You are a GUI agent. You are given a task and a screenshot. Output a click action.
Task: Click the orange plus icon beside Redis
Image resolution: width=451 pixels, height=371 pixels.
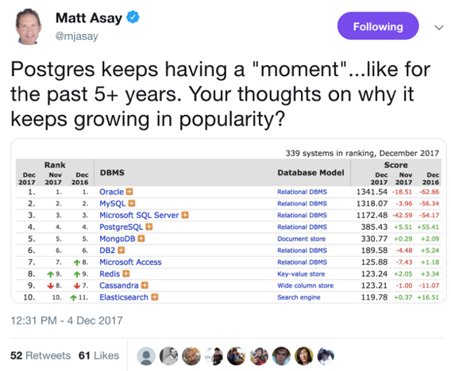126,273
